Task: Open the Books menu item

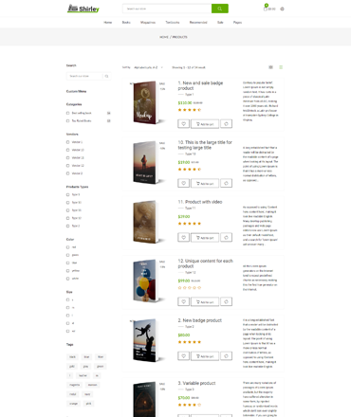Action: (x=126, y=23)
